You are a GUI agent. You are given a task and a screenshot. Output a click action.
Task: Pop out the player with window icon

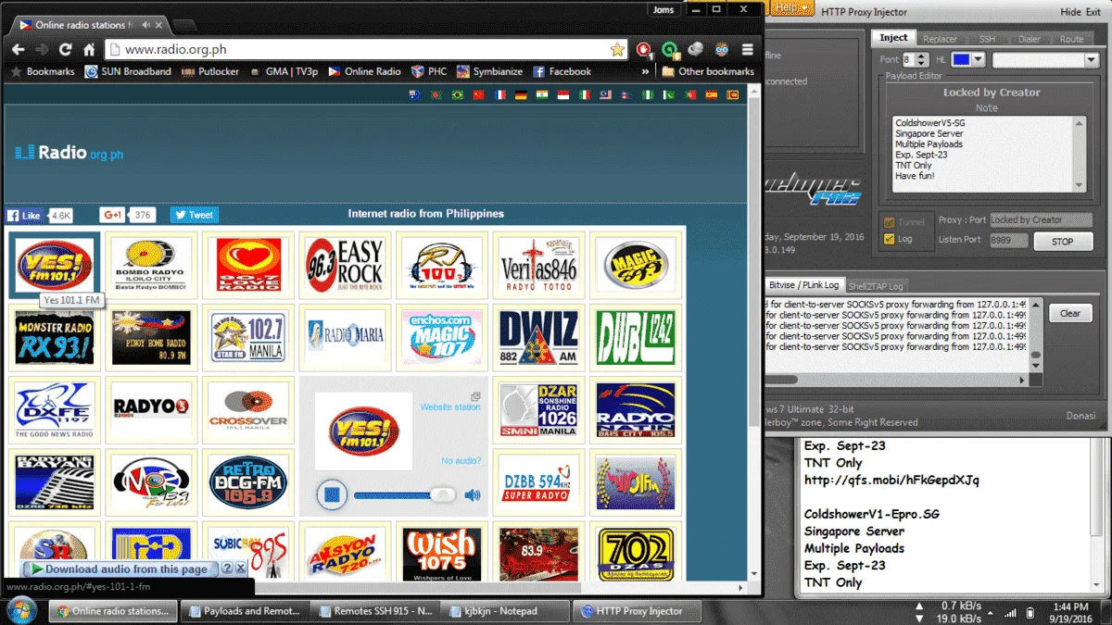click(x=475, y=396)
